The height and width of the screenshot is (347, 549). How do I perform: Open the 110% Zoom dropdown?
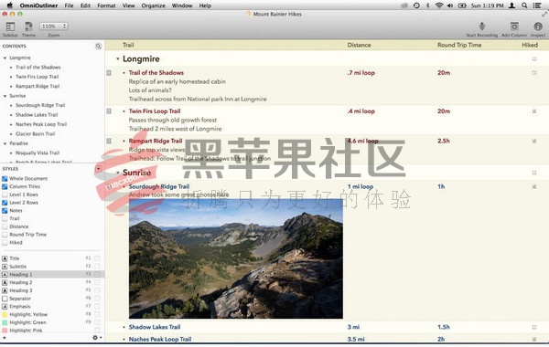point(54,26)
